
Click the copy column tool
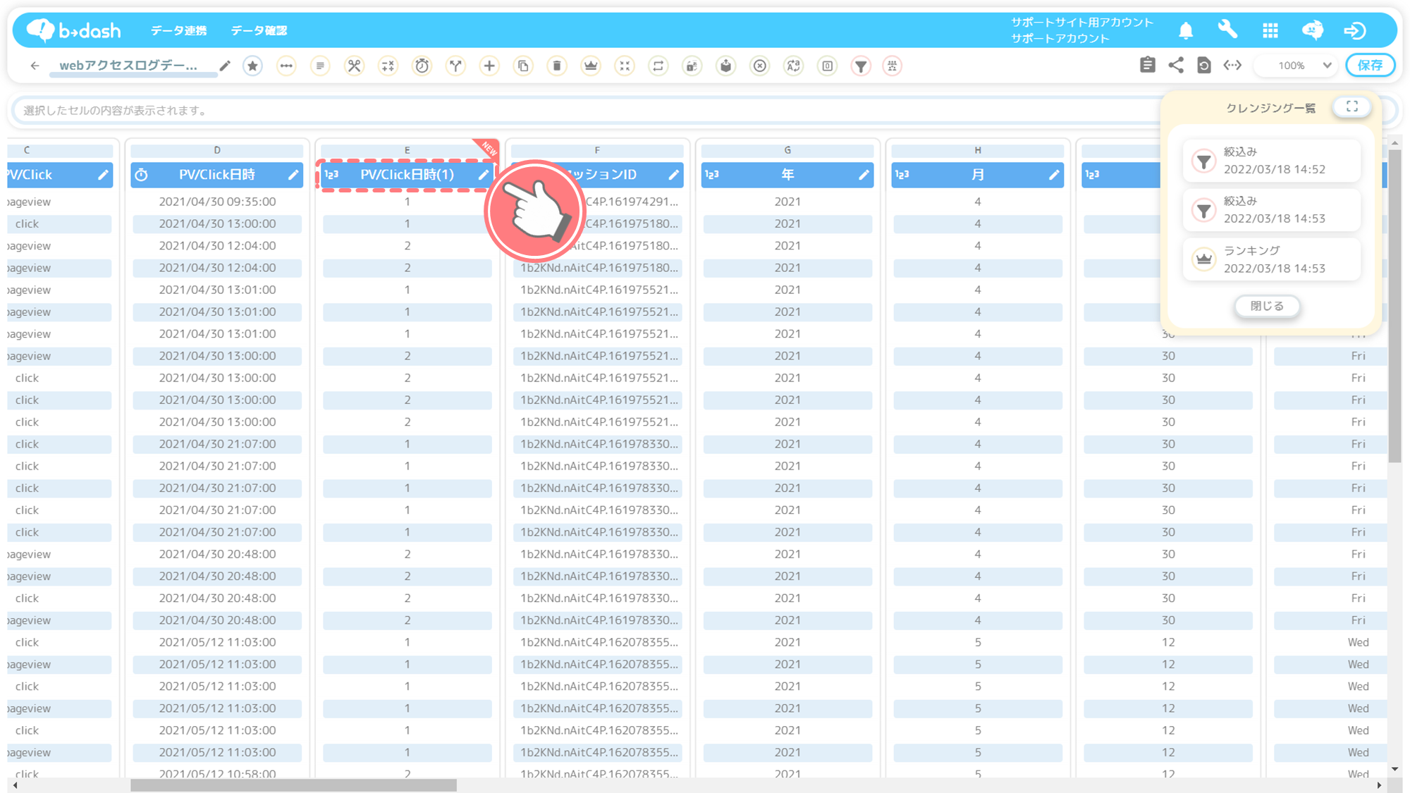(x=523, y=66)
